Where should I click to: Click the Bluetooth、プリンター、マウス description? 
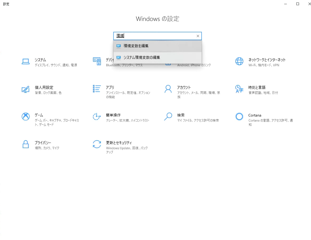124,65
